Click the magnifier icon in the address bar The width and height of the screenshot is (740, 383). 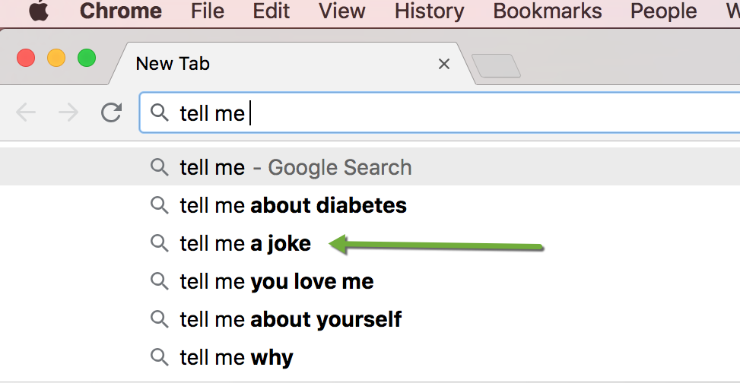(x=159, y=113)
